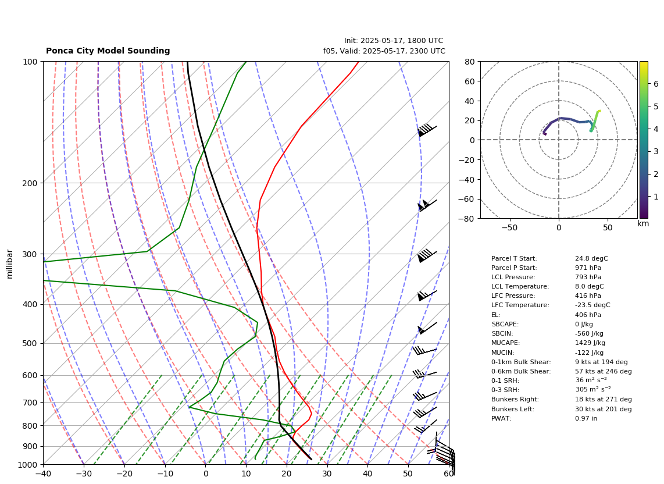
Task: Click the "LCL Pressure:" label
Action: (x=513, y=277)
